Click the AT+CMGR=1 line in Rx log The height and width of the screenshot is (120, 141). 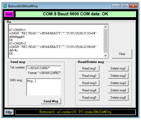(x=17, y=30)
